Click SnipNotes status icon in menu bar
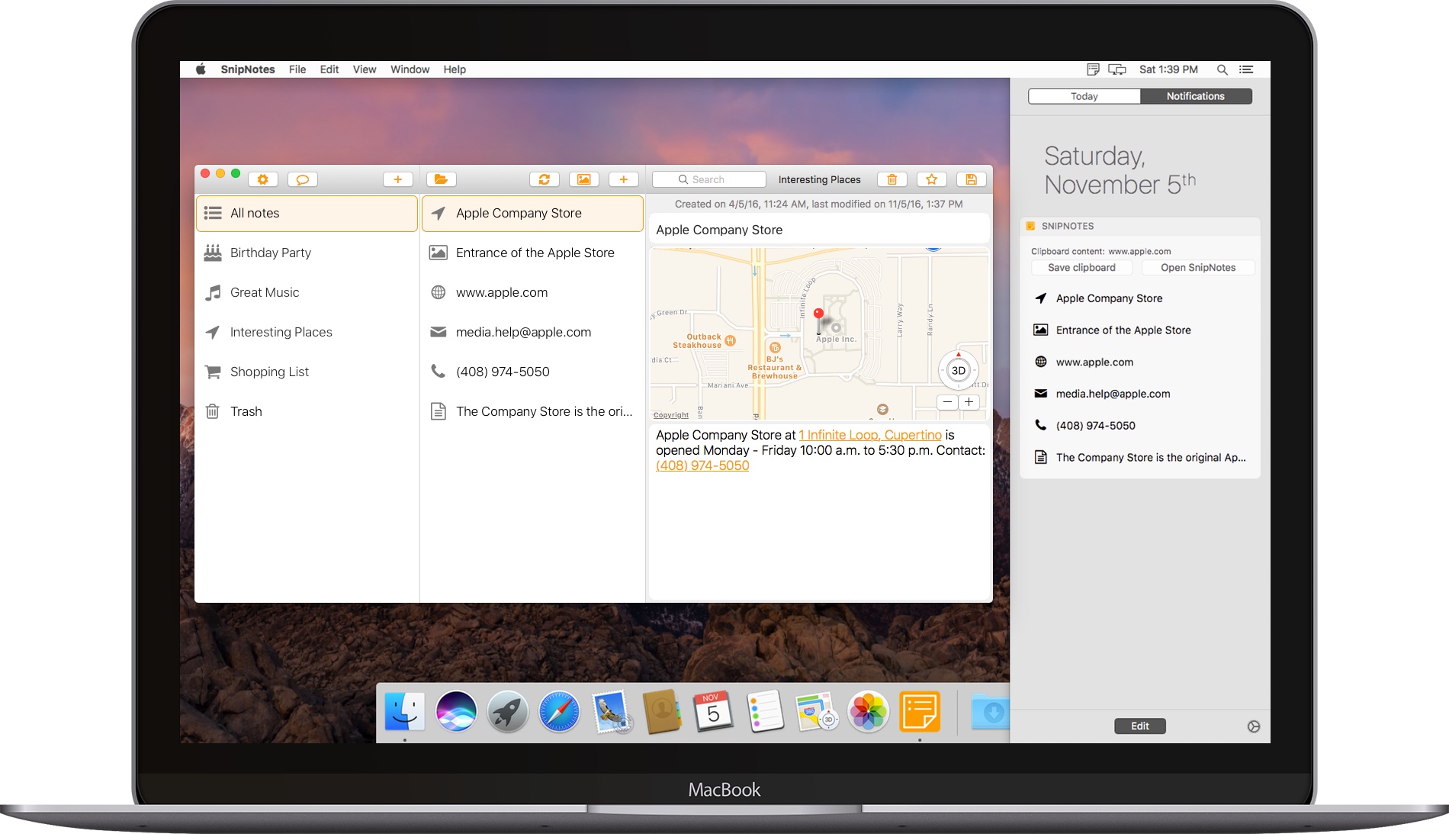1449x834 pixels. (1093, 69)
